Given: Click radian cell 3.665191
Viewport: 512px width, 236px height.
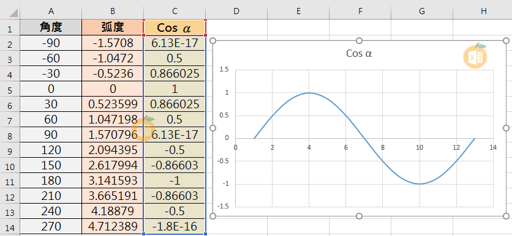Looking at the screenshot, I should pyautogui.click(x=113, y=196).
